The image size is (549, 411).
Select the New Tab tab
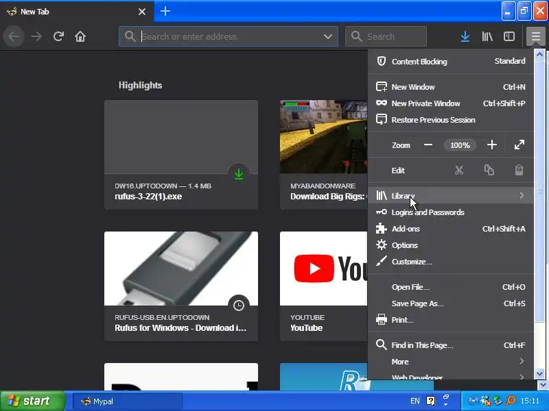[77, 12]
